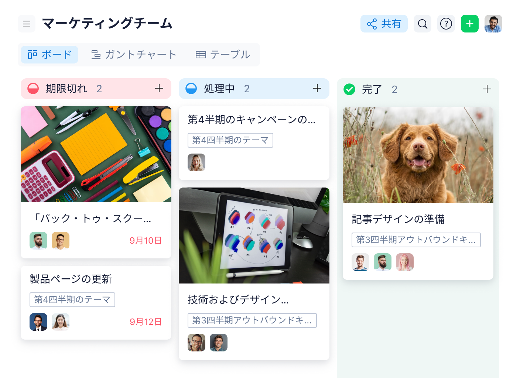Switch to the ボード tab

49,55
